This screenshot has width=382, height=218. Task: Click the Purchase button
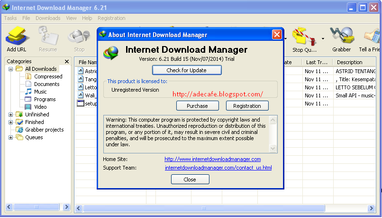pyautogui.click(x=197, y=106)
